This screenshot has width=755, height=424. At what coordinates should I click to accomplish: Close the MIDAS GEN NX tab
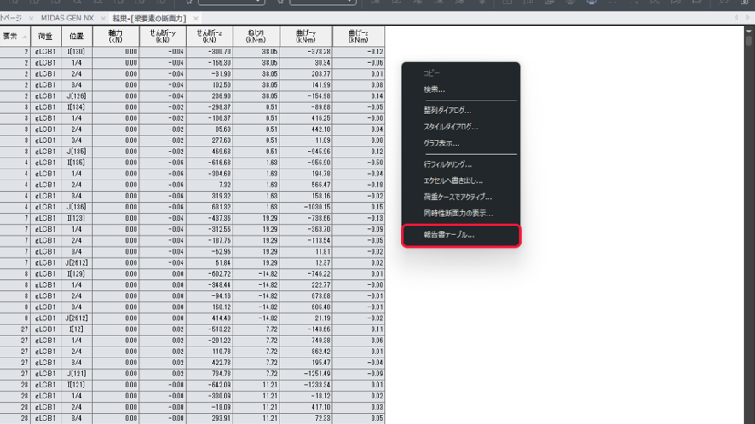coord(103,18)
